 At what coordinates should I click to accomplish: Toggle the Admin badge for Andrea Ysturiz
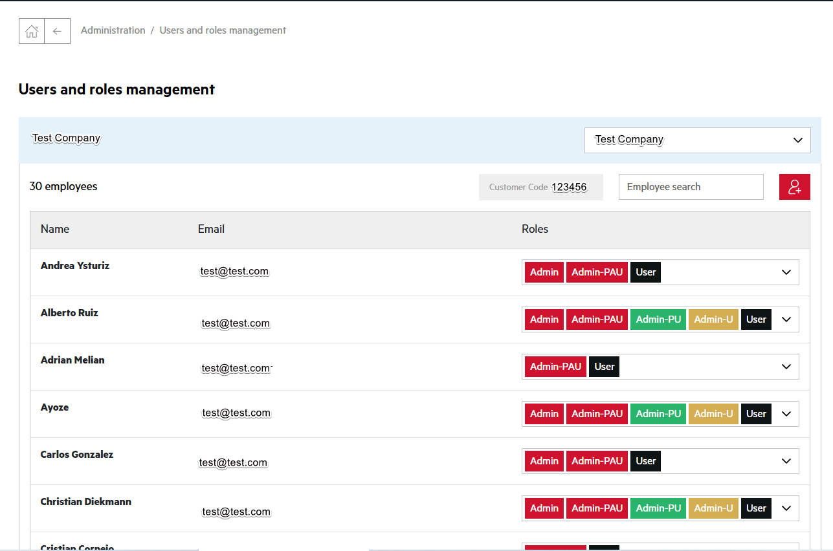(x=544, y=272)
